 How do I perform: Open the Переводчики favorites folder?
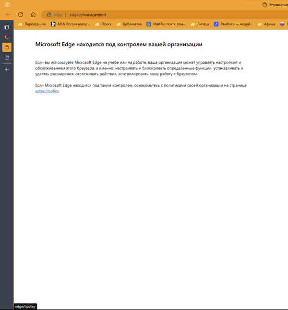tap(32, 24)
